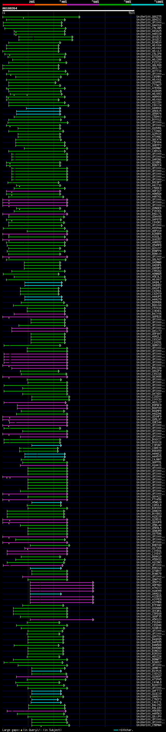Click the cyan ~100% identity legend segment
This screenshot has height=732, width=166.
pos(147,5)
